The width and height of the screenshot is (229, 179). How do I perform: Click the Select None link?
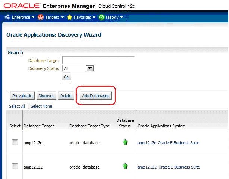41,106
